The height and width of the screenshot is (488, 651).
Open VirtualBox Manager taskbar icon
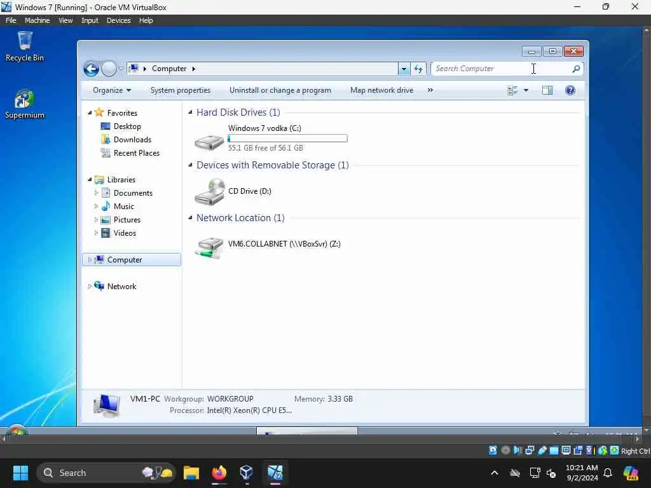(x=247, y=473)
